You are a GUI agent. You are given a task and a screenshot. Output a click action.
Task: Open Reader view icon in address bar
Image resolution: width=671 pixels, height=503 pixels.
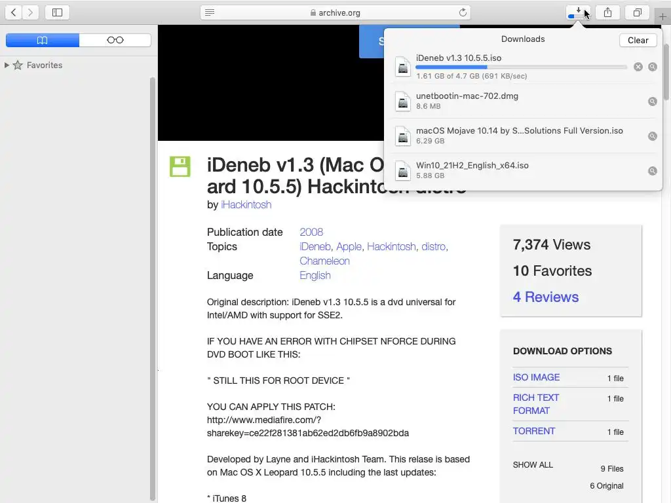tap(210, 12)
